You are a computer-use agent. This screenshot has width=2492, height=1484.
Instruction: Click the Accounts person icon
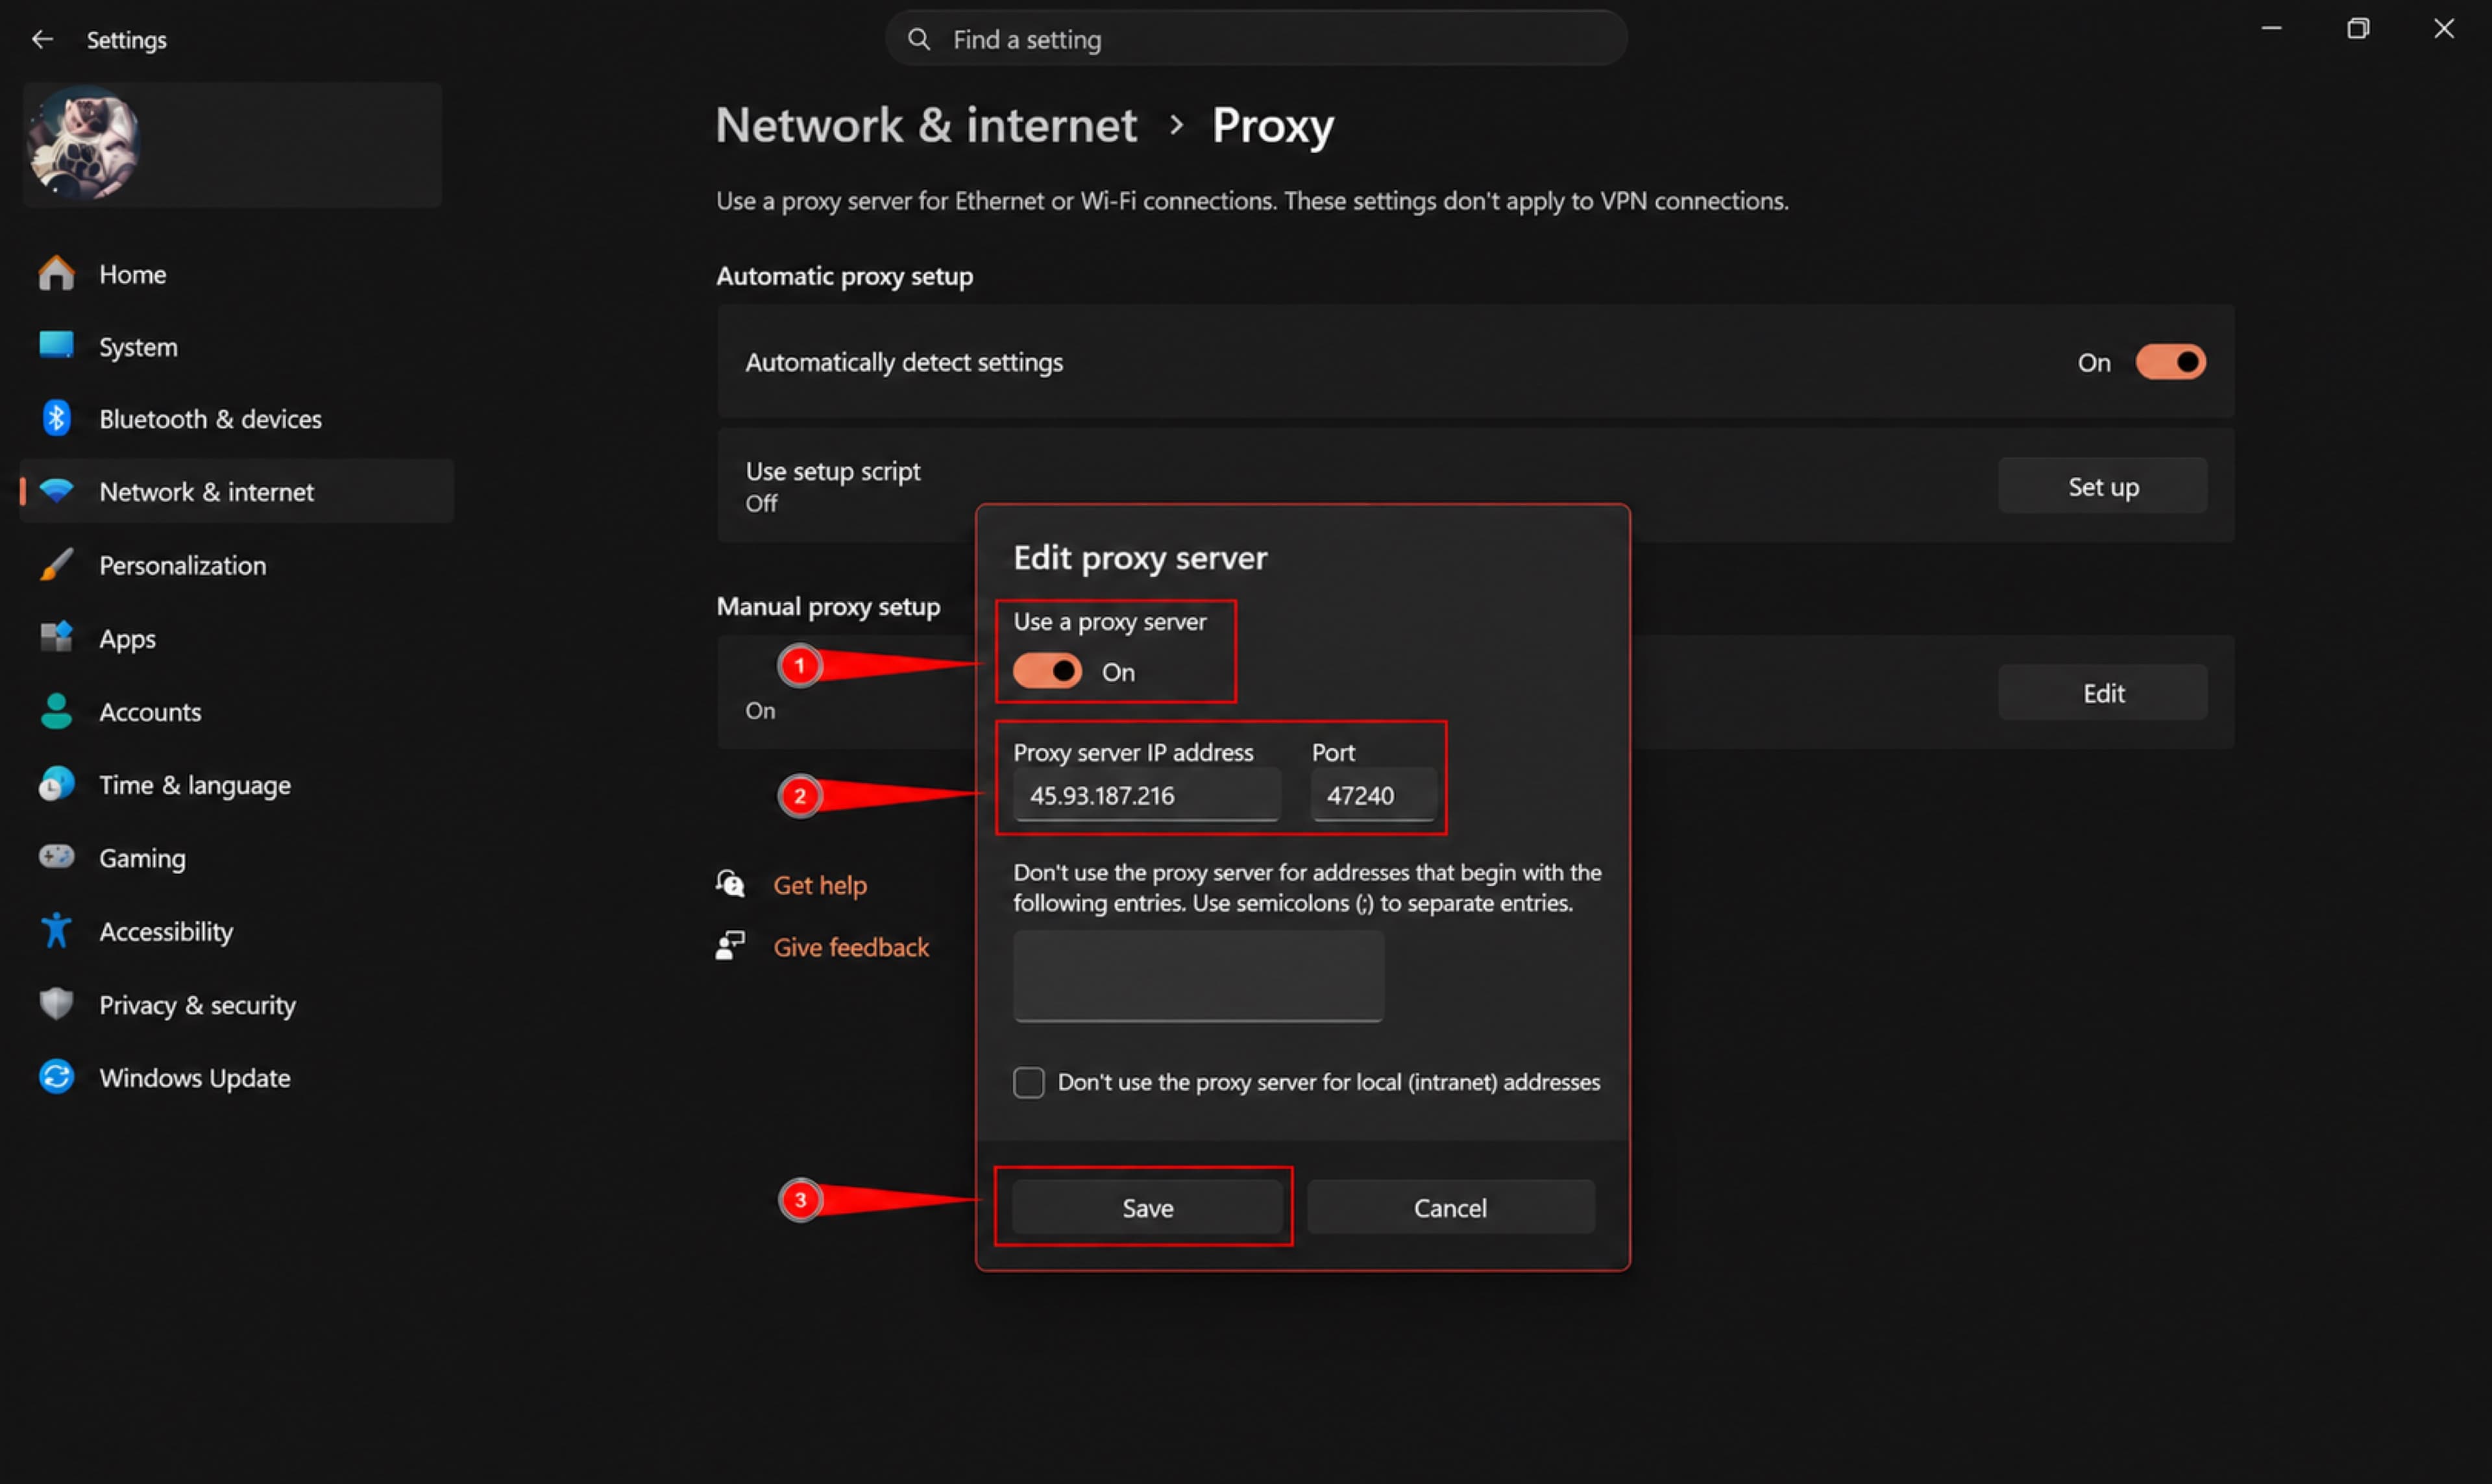coord(56,711)
